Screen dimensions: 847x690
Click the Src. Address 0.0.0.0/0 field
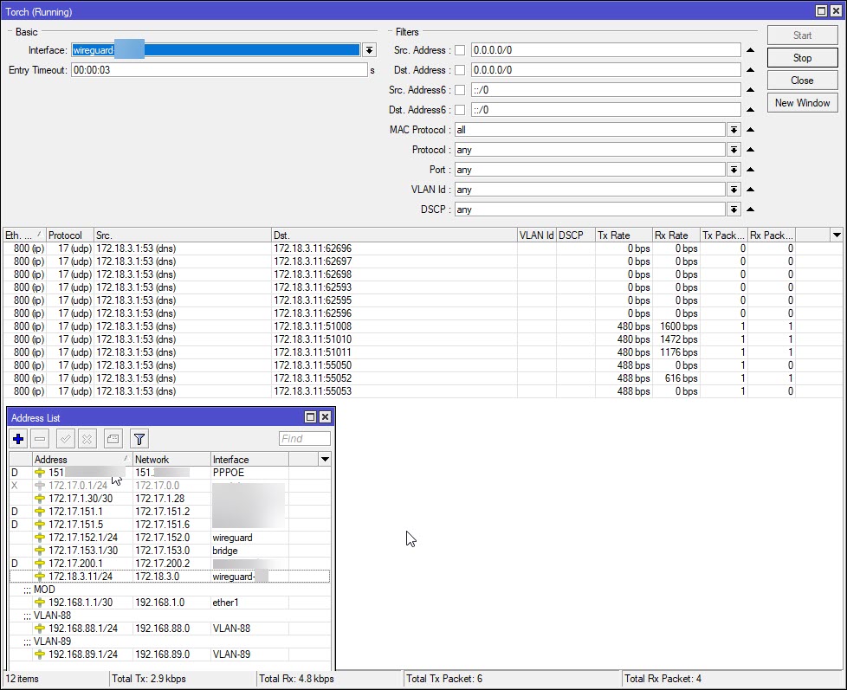(605, 50)
